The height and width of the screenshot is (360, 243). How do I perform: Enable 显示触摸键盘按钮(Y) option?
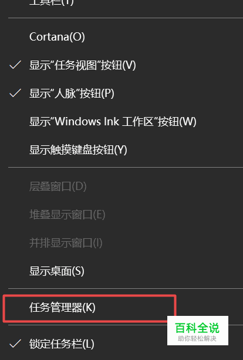(122, 149)
